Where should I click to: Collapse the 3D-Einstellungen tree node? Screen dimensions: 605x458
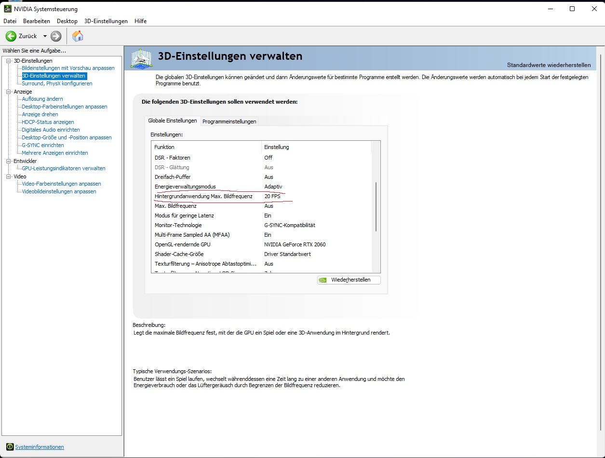(8, 61)
